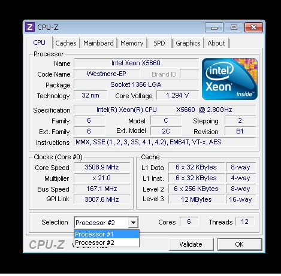Switch to the Memory tab
The image size is (281, 276).
[132, 43]
